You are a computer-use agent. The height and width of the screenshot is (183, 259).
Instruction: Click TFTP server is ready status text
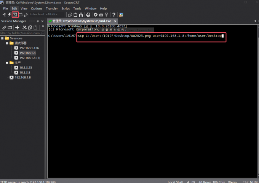click(28, 182)
